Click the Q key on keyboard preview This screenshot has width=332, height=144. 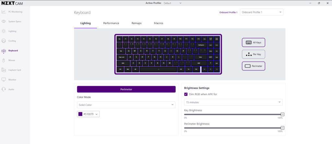pyautogui.click(x=129, y=51)
